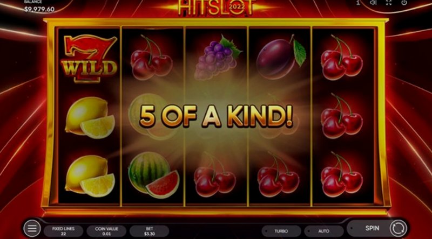Mute the game sound icon
Viewport: 432px width, 239px height.
pyautogui.click(x=373, y=3)
